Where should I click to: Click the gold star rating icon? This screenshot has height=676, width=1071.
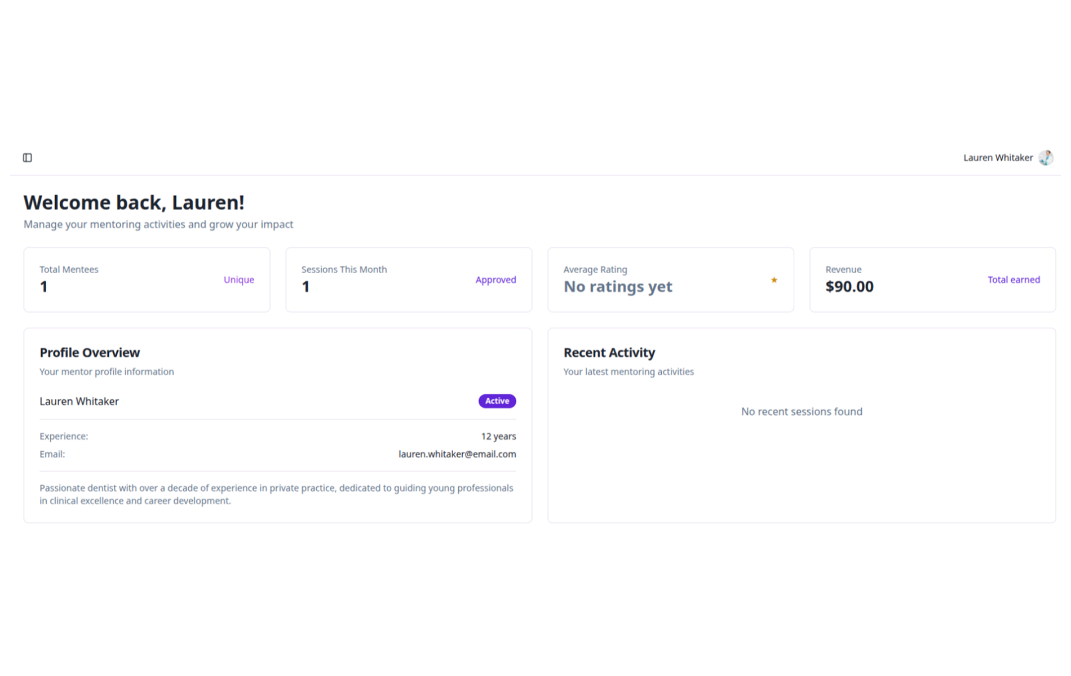[x=774, y=280]
